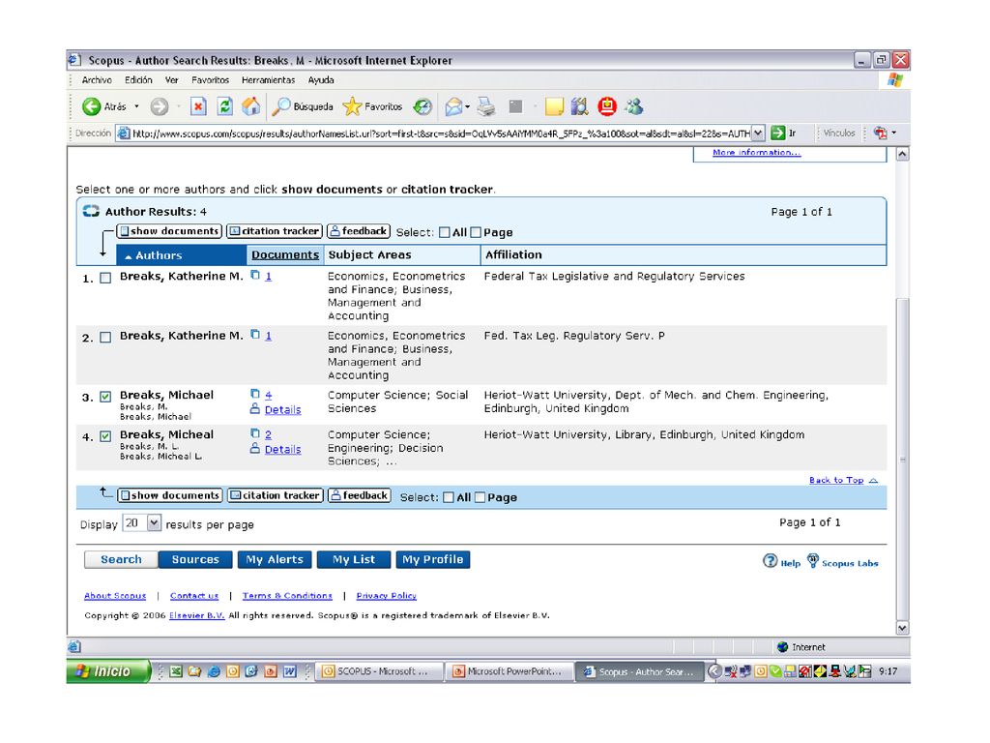Click the green Ir go arrow
The height and width of the screenshot is (743, 990).
coord(778,134)
